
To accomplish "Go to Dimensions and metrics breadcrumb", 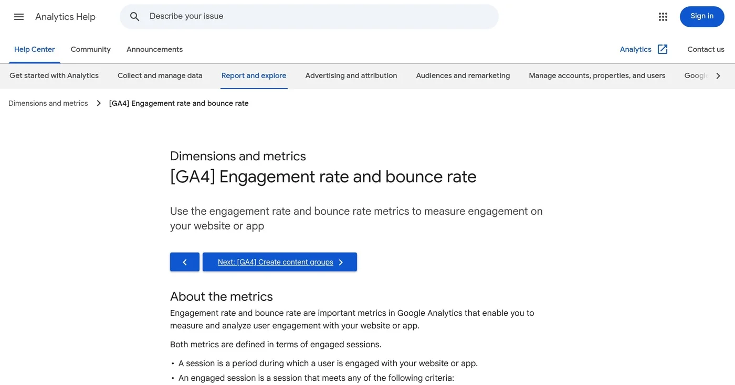I will [48, 103].
